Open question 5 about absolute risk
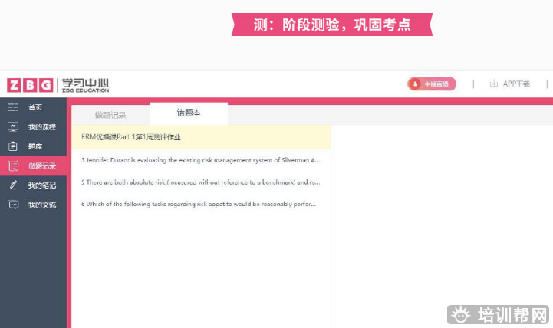 point(200,182)
